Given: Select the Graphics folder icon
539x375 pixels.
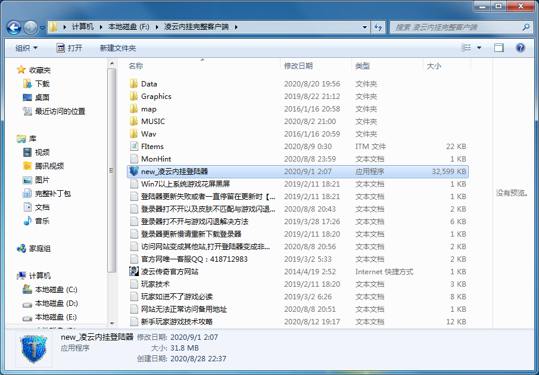Looking at the screenshot, I should (134, 97).
